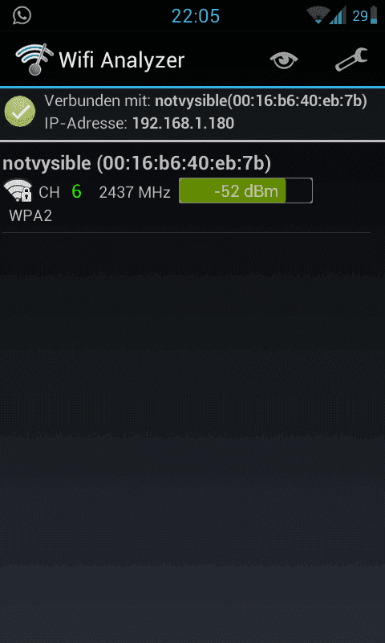
Task: Tap the green connected checkmark icon
Action: pos(19,111)
